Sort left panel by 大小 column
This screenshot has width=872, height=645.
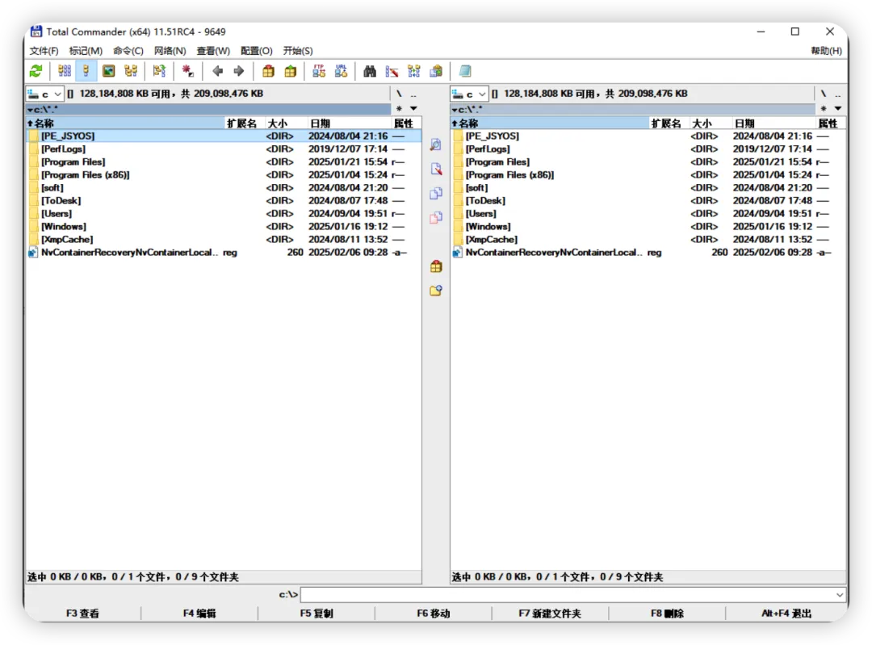[285, 124]
